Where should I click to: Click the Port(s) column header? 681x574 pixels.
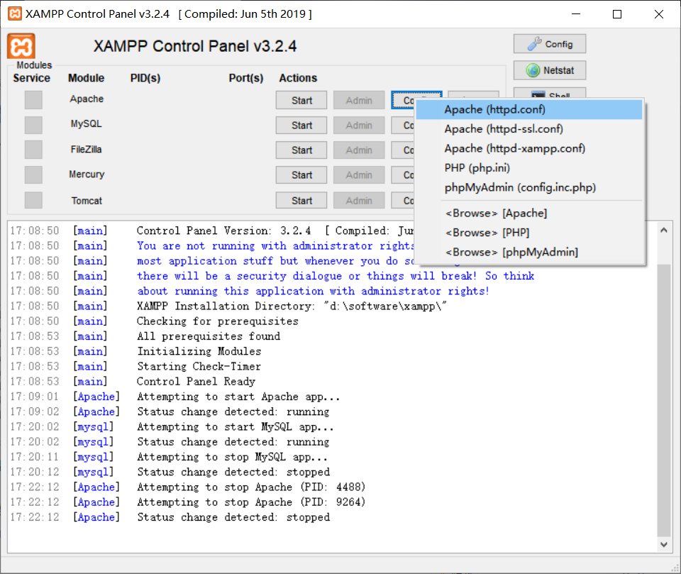coord(246,78)
